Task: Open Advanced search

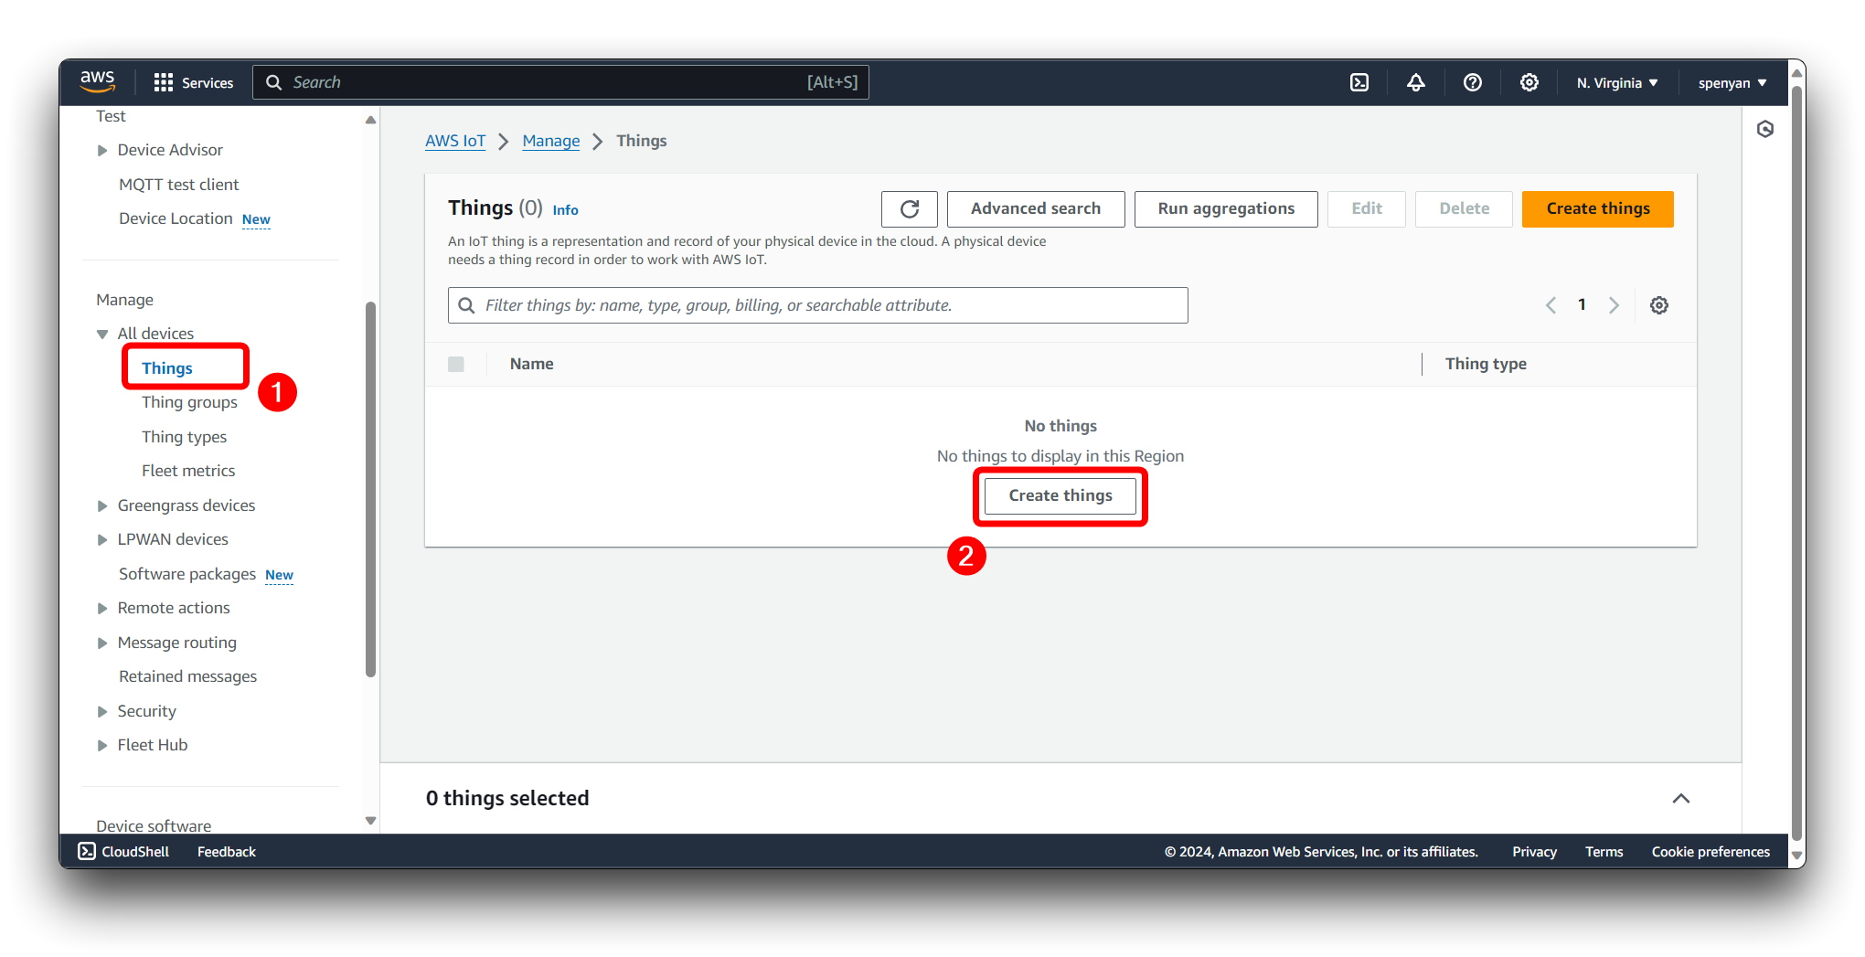Action: 1035,209
